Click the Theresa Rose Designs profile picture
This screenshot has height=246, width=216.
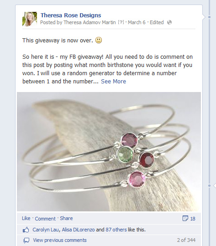coord(30,19)
